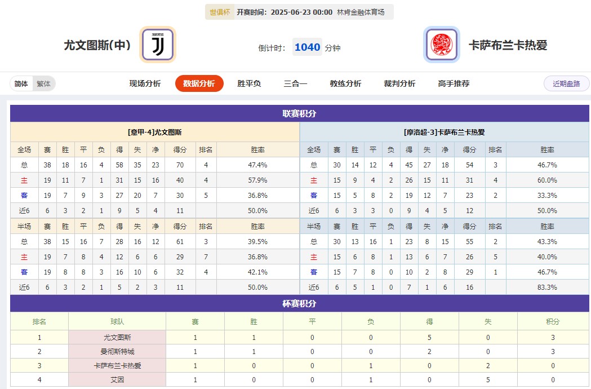Click the 近期盘路 button

566,82
